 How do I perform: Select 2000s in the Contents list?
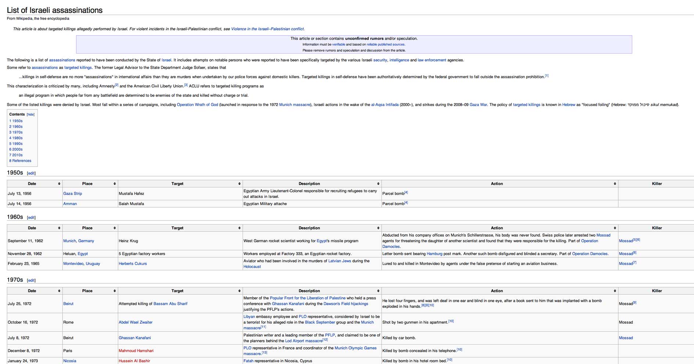[x=16, y=149]
